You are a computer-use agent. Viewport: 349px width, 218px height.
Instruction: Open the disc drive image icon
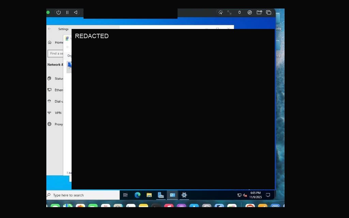[250, 13]
